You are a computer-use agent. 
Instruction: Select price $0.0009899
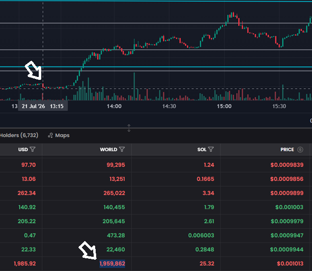[x=286, y=193]
